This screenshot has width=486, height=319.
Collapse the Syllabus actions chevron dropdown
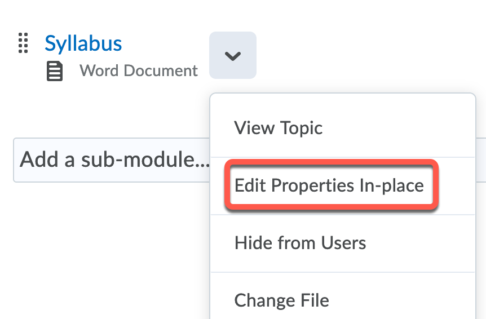point(232,55)
